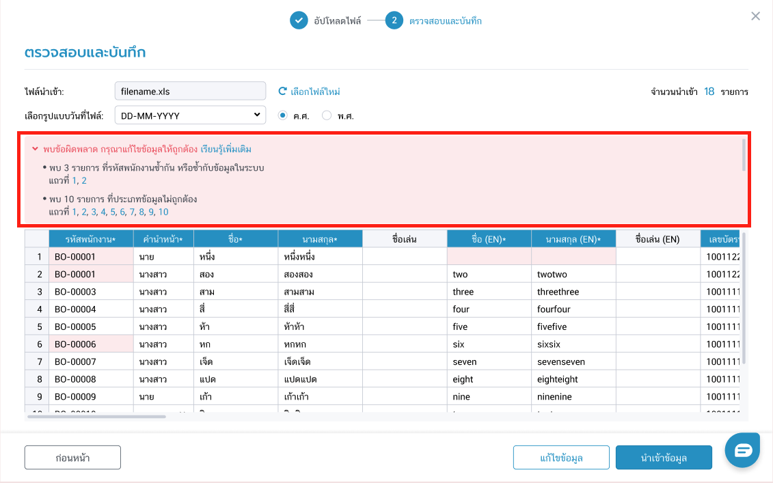Click the filename.xls input field
This screenshot has width=773, height=483.
point(190,91)
